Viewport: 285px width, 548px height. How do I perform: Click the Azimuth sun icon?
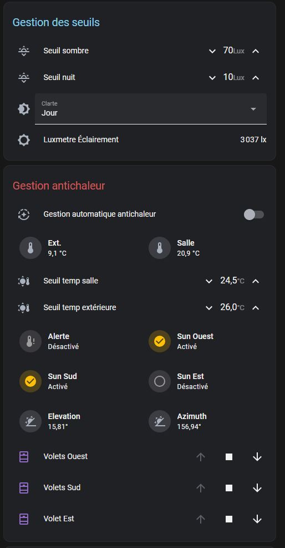pyautogui.click(x=160, y=421)
